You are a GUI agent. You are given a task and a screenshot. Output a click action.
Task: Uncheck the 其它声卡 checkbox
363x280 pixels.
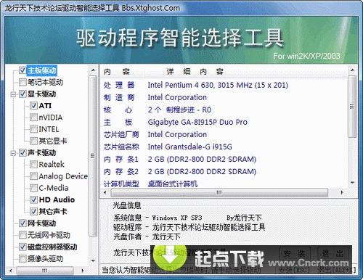[x=33, y=212]
